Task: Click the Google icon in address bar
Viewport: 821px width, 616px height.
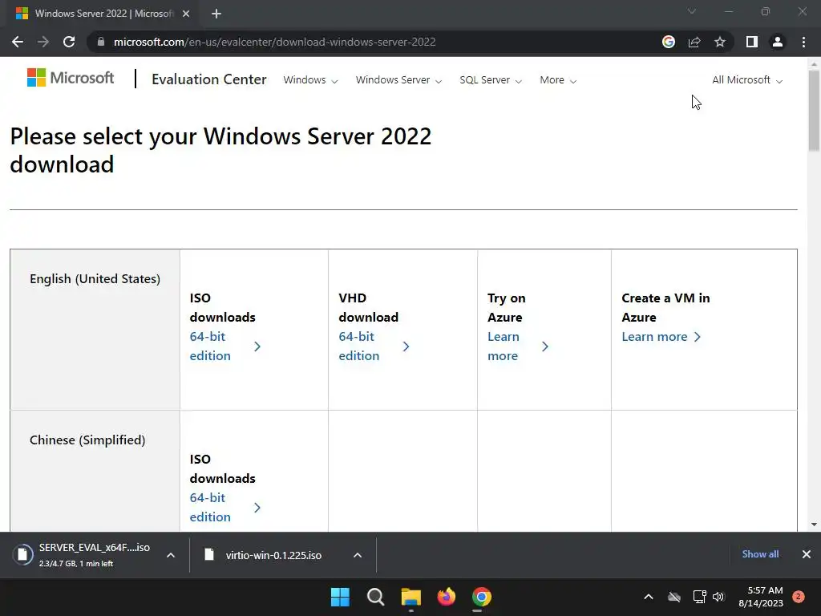Action: coord(669,42)
